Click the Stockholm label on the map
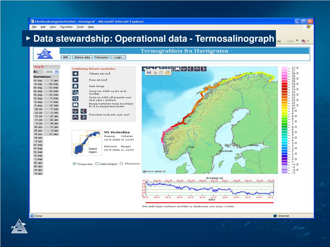Viewport: 330px width, 247px height. 226,151
